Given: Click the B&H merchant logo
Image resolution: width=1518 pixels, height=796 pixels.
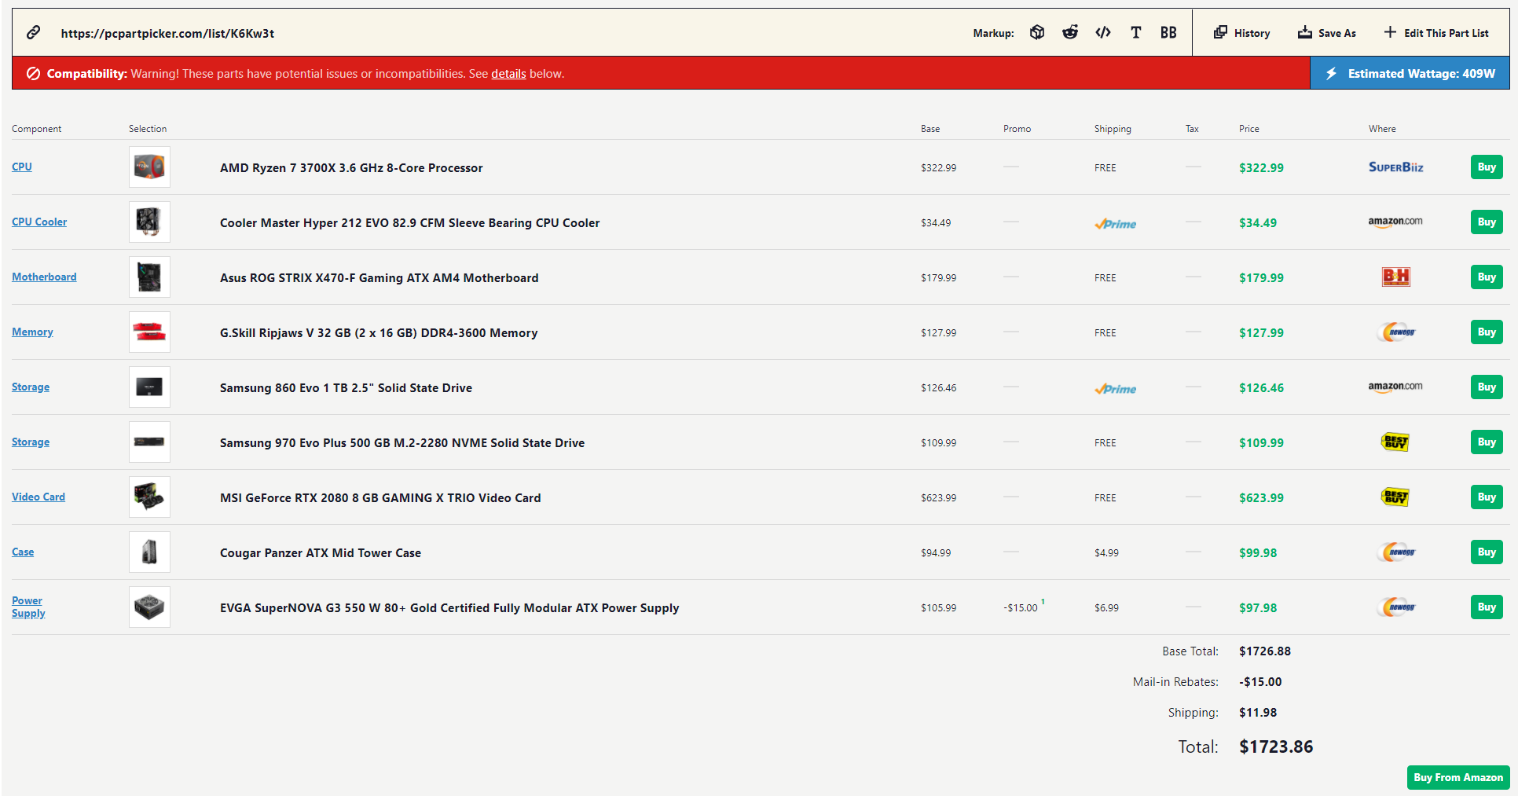Looking at the screenshot, I should pos(1395,277).
